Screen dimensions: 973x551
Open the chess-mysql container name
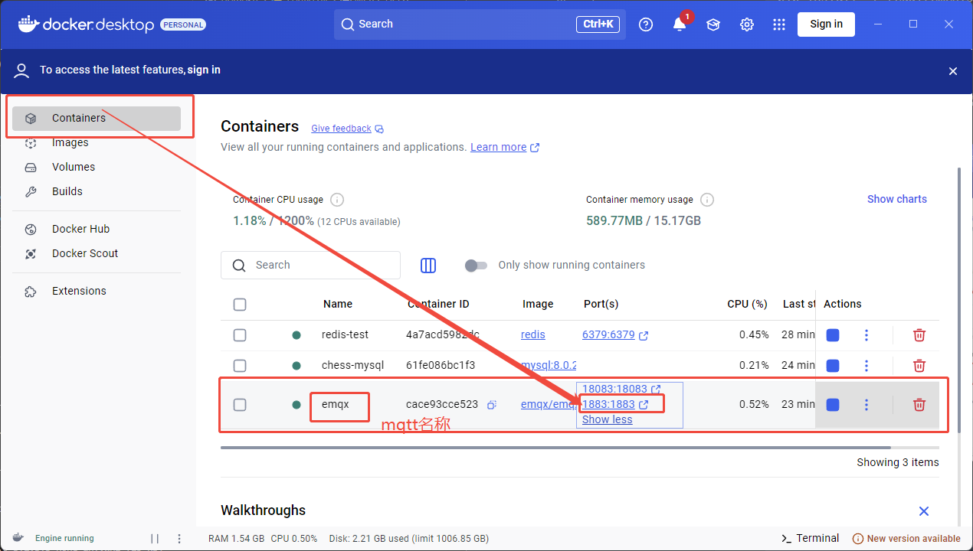click(x=352, y=365)
